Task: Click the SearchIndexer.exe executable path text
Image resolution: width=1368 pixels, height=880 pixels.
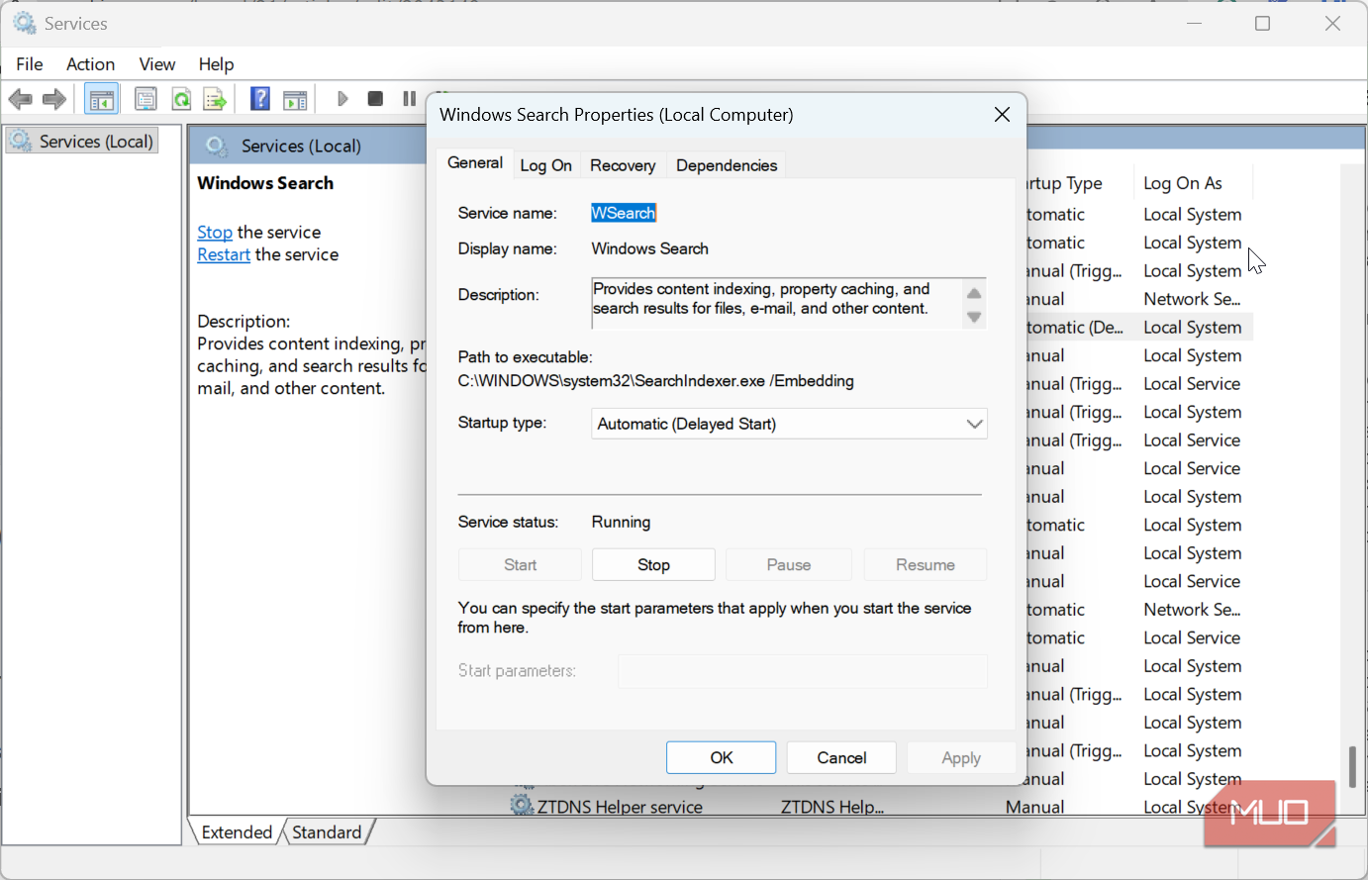Action: click(655, 381)
